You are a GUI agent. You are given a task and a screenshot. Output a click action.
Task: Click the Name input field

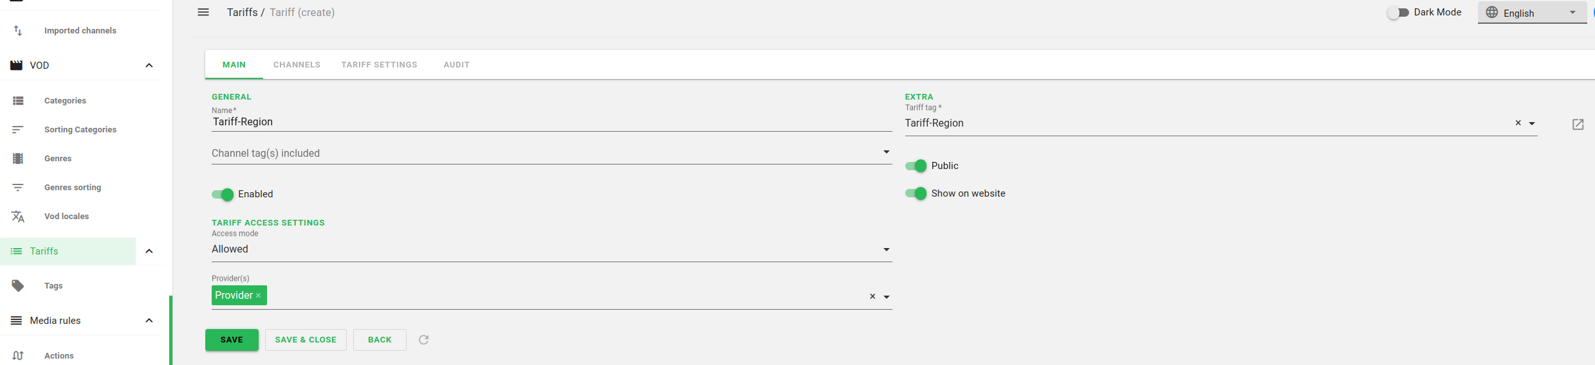[551, 122]
